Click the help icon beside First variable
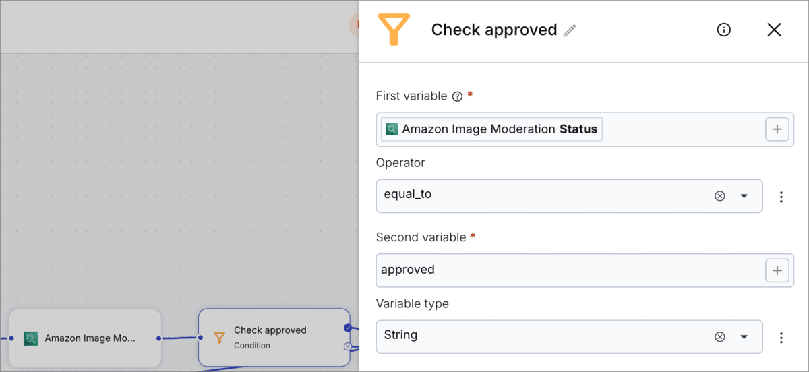This screenshot has width=809, height=372. click(x=457, y=96)
